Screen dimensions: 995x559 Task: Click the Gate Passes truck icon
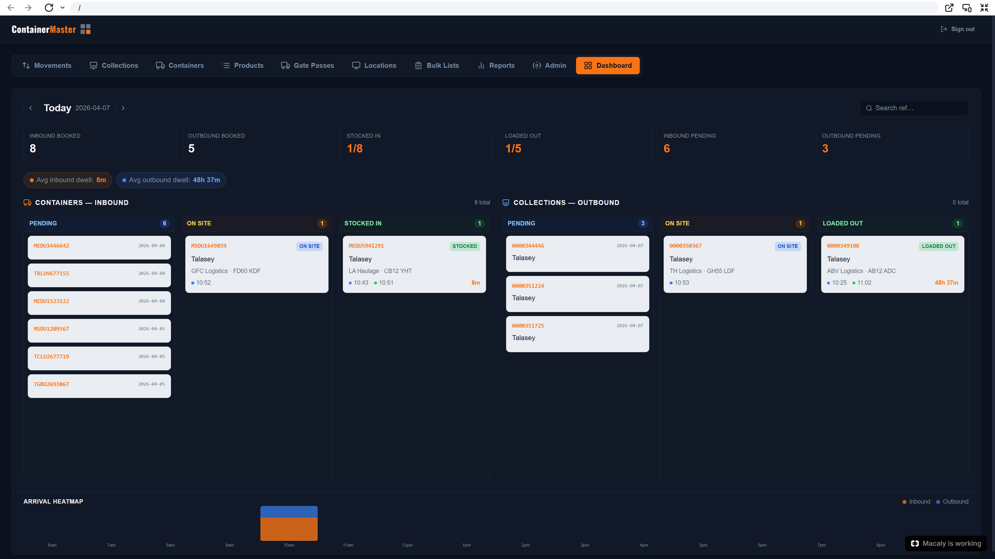point(285,65)
